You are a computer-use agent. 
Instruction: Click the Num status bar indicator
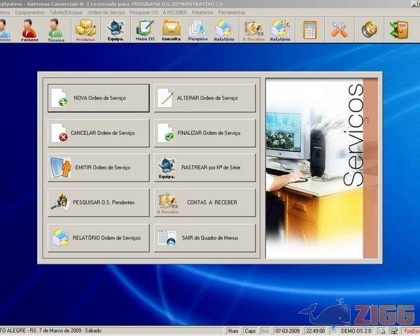coord(233,331)
